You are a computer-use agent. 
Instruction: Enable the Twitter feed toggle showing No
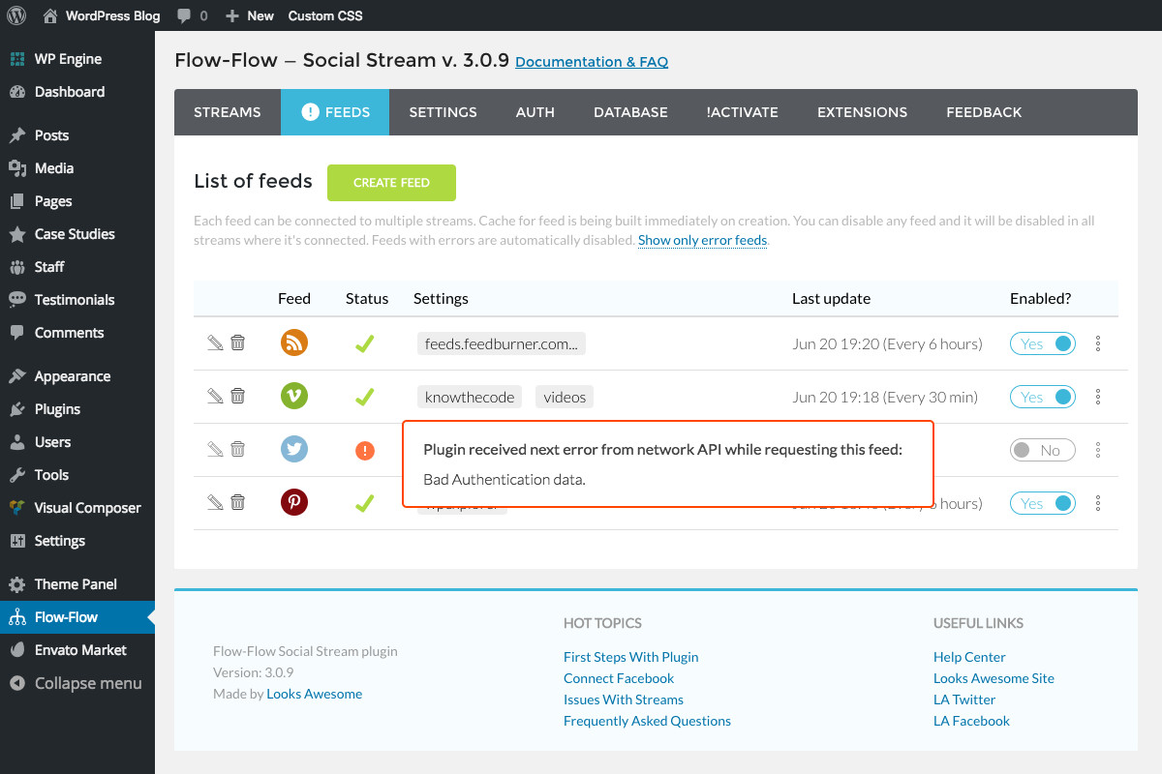[x=1043, y=450]
